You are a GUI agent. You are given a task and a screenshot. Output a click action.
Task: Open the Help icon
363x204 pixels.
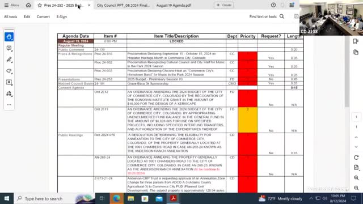[273, 5]
